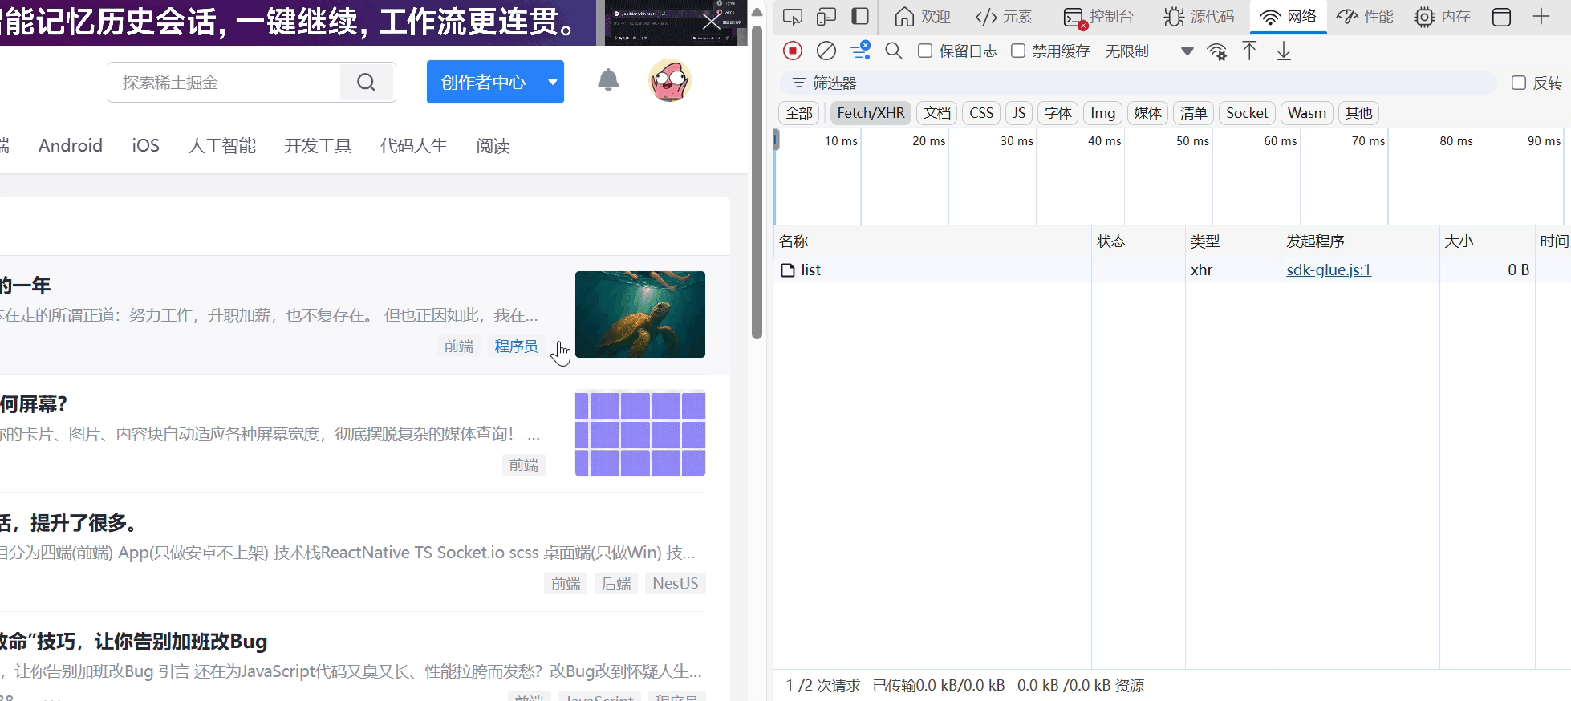The image size is (1571, 701).
Task: Click the application panel icon next to 内存
Action: click(1501, 17)
